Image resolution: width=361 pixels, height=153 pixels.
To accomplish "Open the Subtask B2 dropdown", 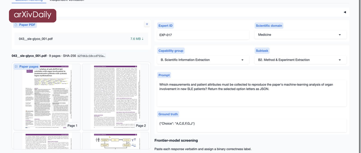I will pyautogui.click(x=301, y=60).
